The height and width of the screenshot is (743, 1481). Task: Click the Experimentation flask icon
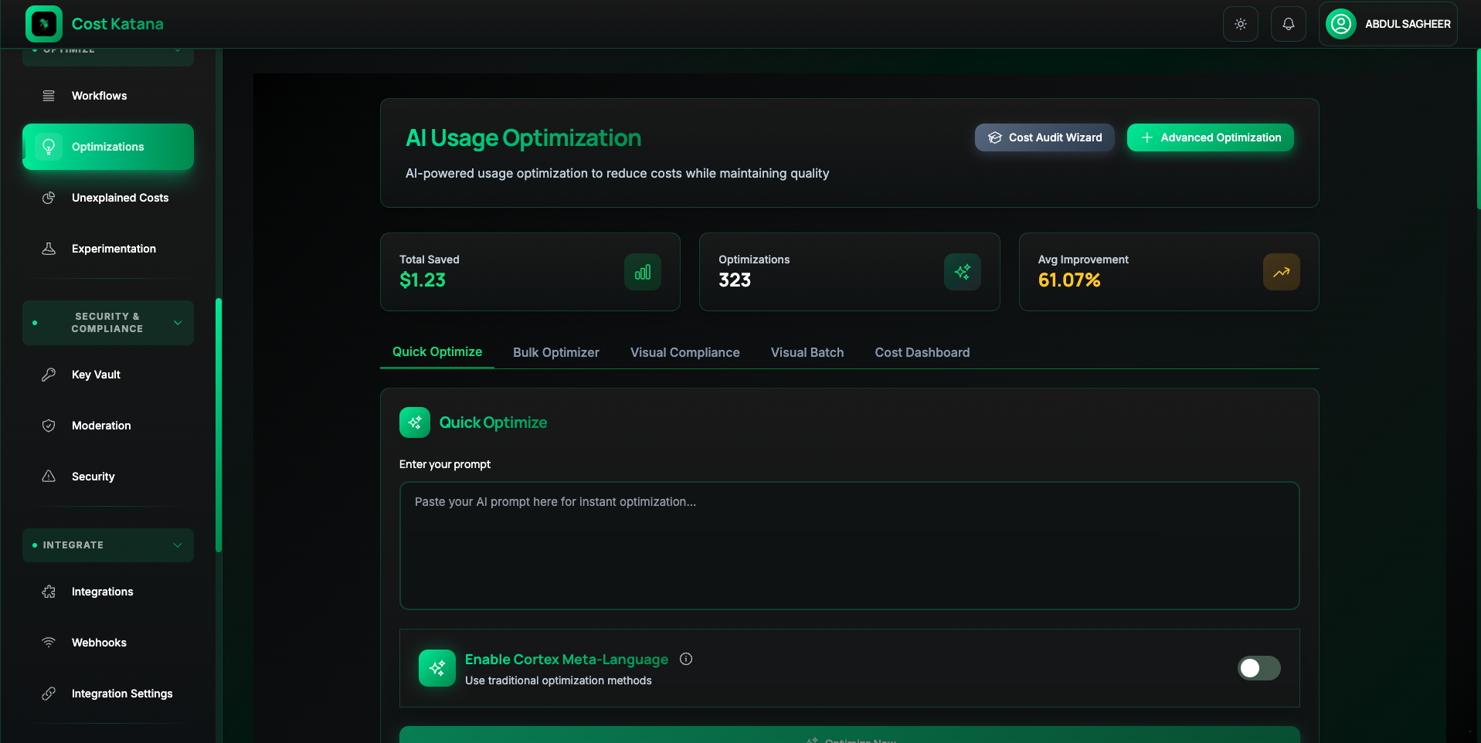49,249
